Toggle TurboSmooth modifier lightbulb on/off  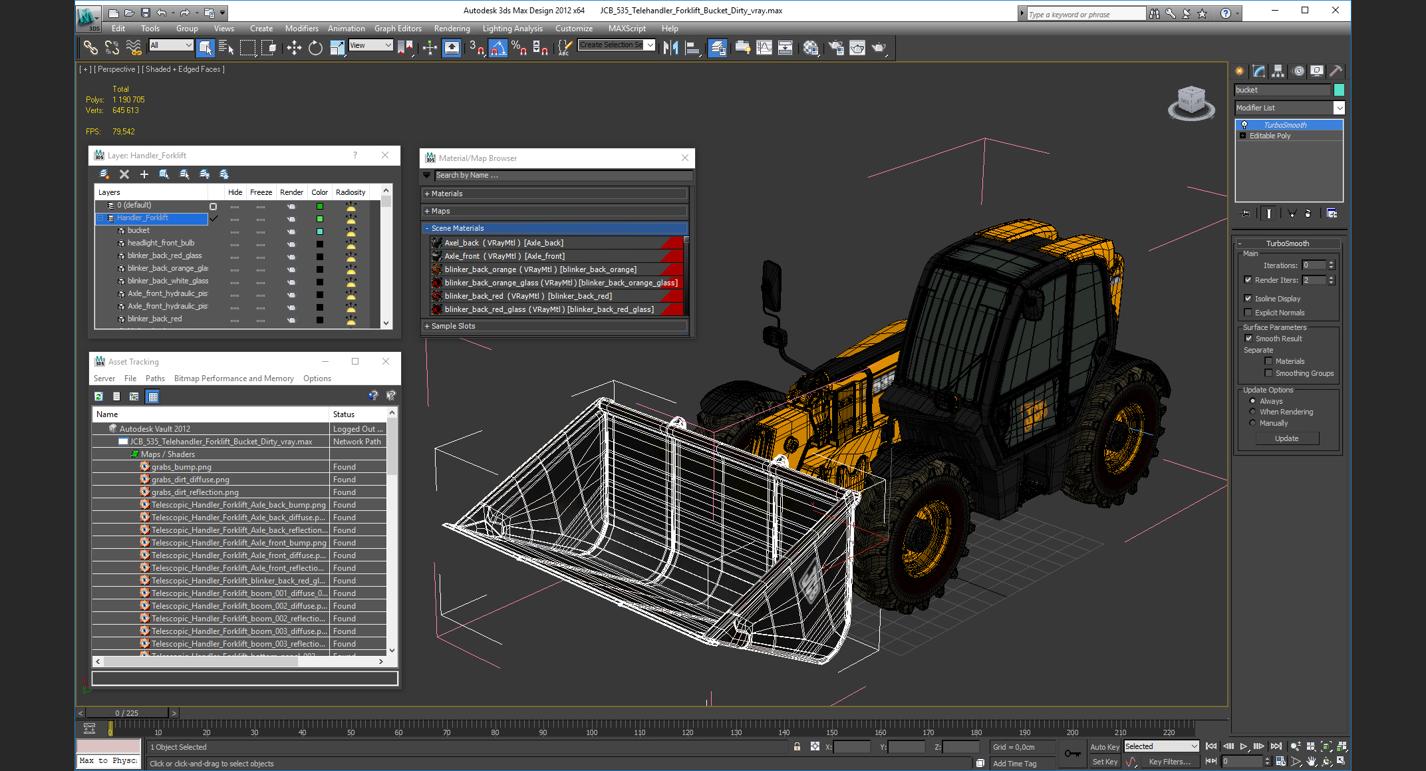click(1244, 125)
